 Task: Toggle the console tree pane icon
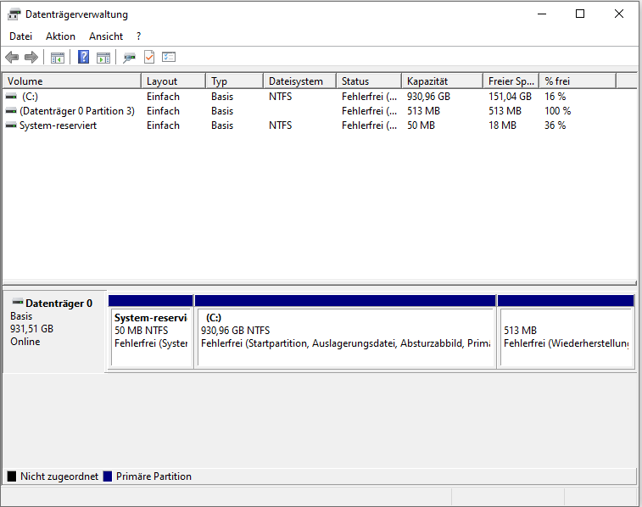tap(58, 58)
